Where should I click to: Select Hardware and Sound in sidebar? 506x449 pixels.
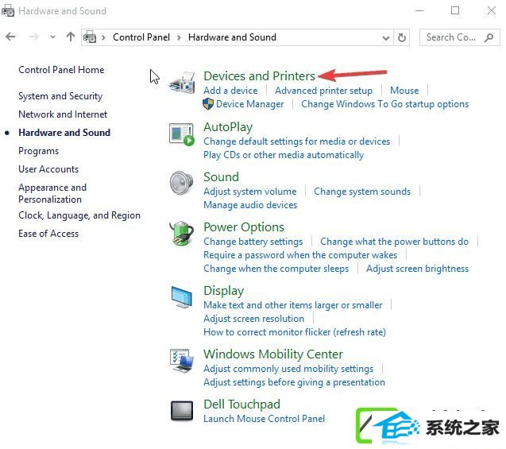click(x=64, y=133)
